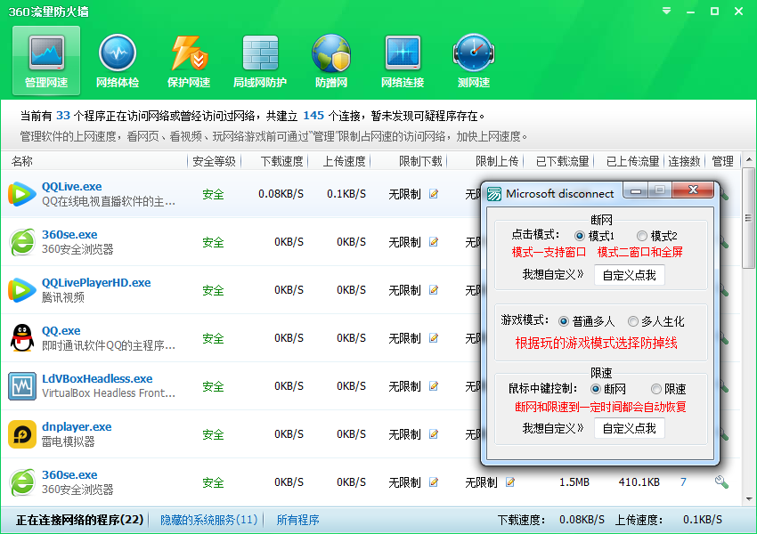Click the 雷电模拟器 description text

point(68,441)
